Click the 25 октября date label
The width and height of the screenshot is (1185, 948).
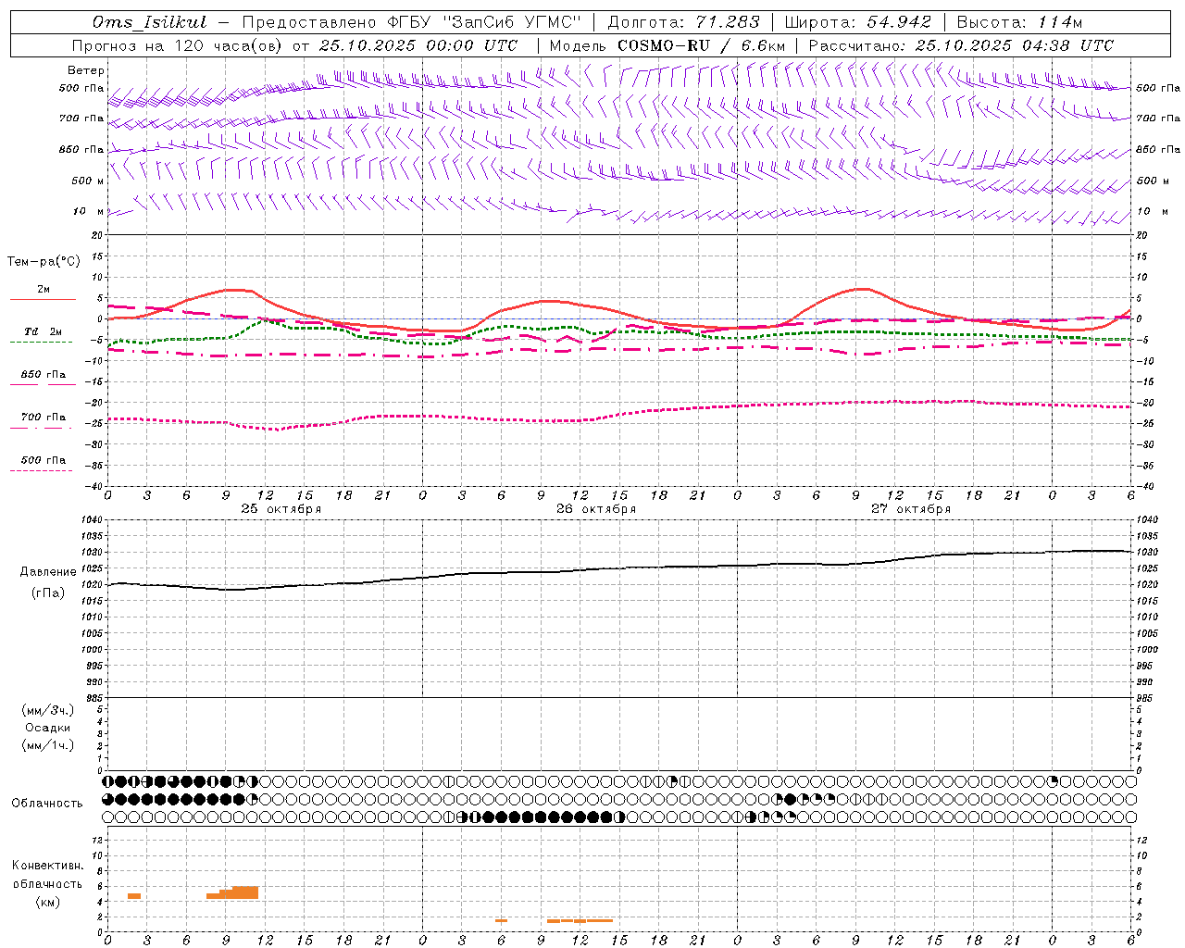281,509
